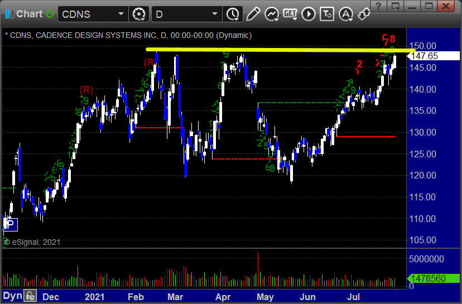462x304 pixels.
Task: Click the Mar label on time axis
Action: [x=175, y=297]
